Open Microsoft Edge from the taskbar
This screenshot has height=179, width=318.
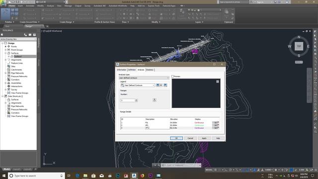point(78,176)
